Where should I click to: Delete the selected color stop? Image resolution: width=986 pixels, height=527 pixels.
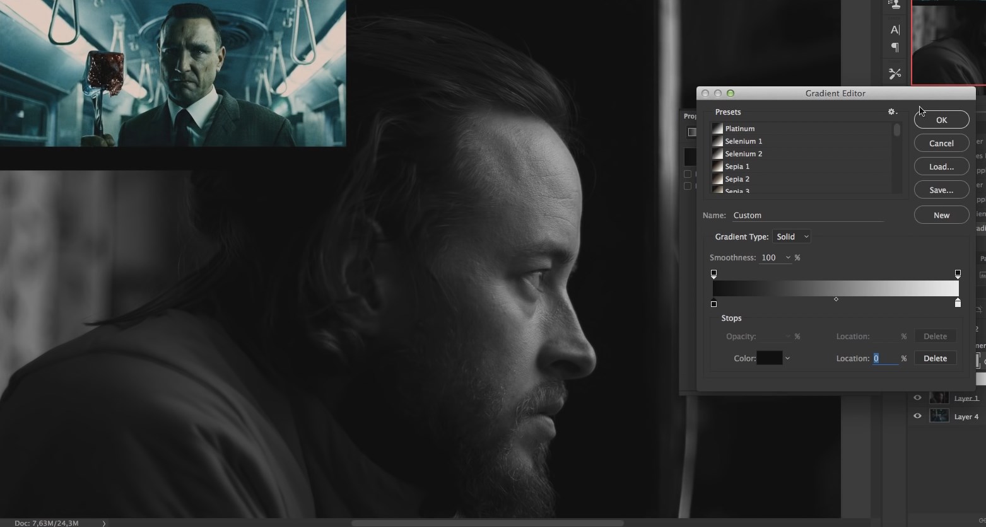(x=935, y=358)
